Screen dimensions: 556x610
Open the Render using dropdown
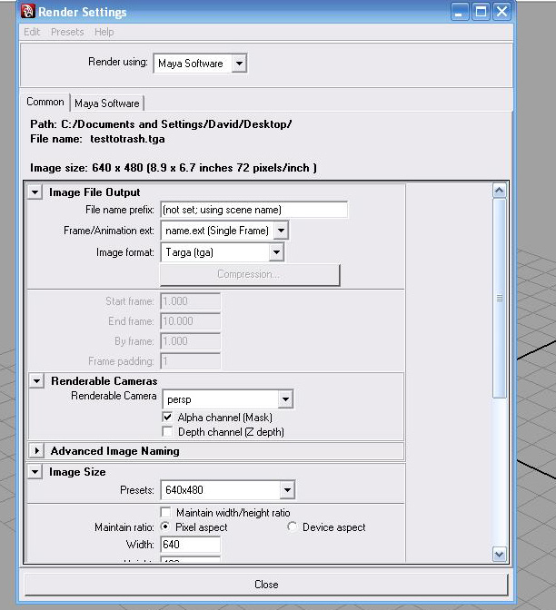238,64
